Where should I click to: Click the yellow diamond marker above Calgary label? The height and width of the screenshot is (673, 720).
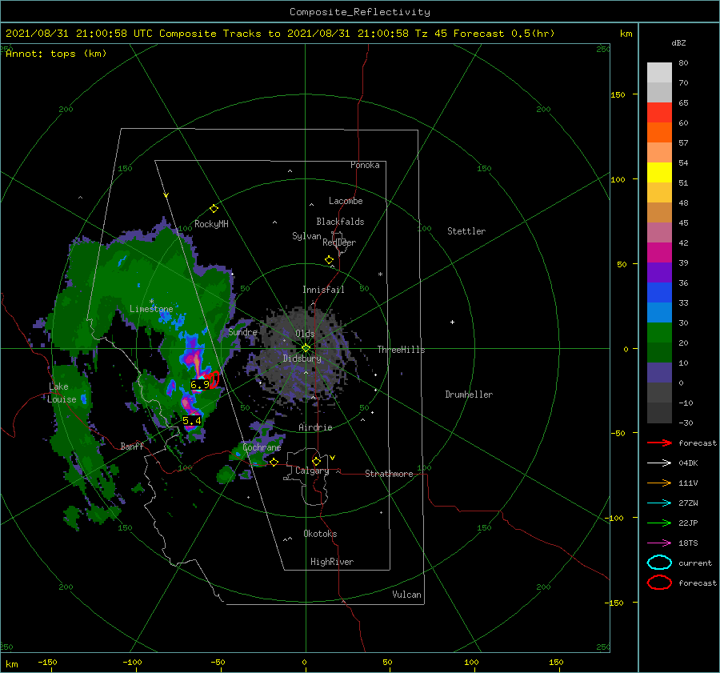tap(316, 461)
